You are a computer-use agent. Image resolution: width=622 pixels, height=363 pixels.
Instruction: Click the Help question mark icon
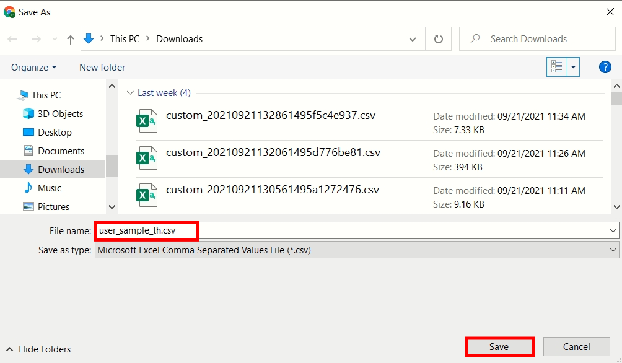click(x=605, y=67)
